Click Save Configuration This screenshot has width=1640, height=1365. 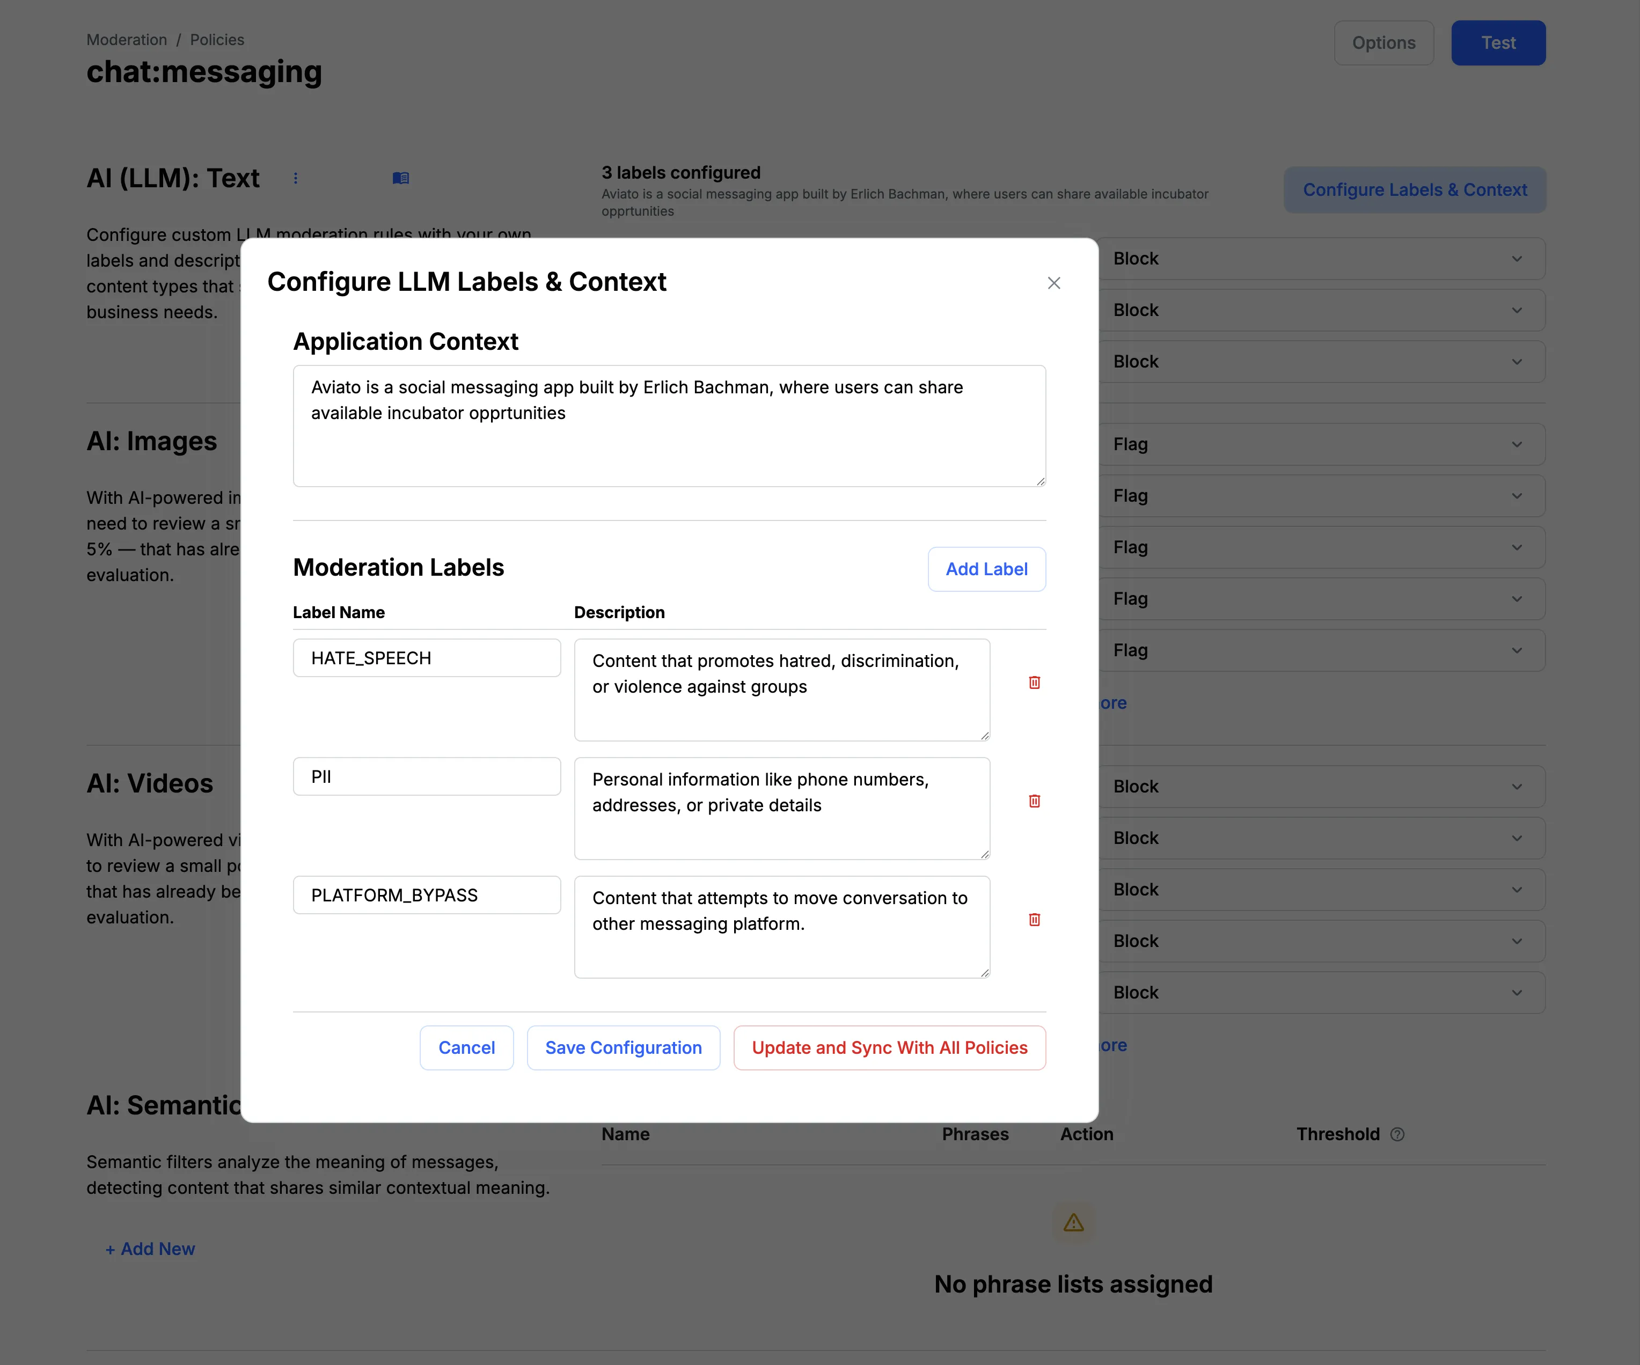coord(623,1048)
